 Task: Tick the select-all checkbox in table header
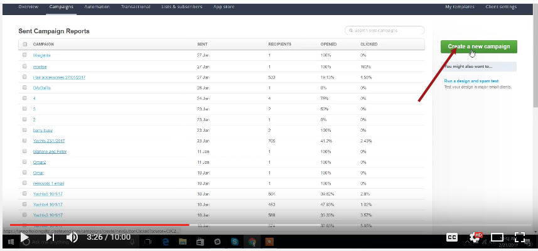click(25, 45)
